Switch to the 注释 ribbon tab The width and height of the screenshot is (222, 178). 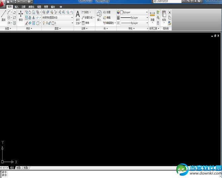pos(23,7)
